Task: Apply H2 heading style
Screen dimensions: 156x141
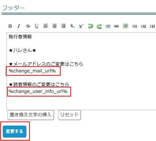Action: pyautogui.click(x=143, y=26)
